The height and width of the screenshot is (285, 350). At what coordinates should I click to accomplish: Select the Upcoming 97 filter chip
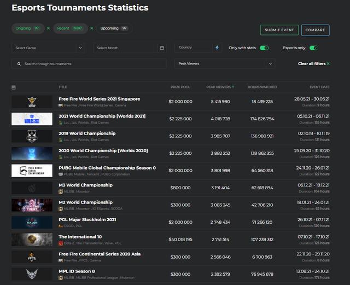114,28
